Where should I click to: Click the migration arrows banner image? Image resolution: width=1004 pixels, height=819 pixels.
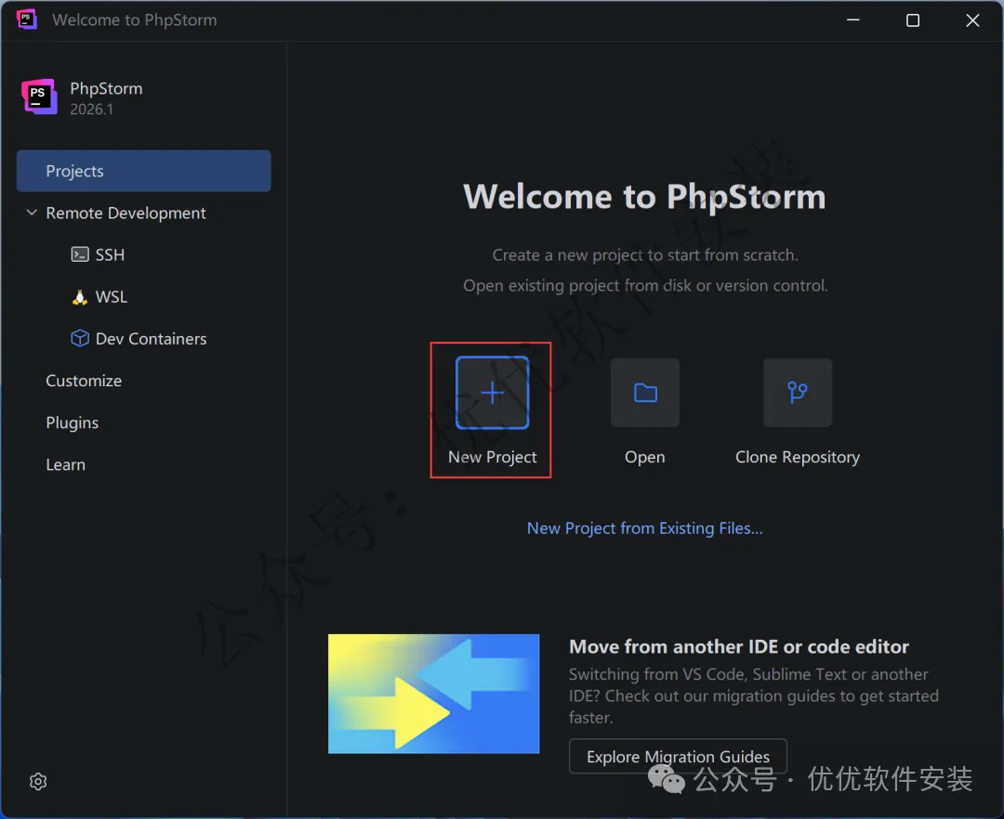coord(433,694)
